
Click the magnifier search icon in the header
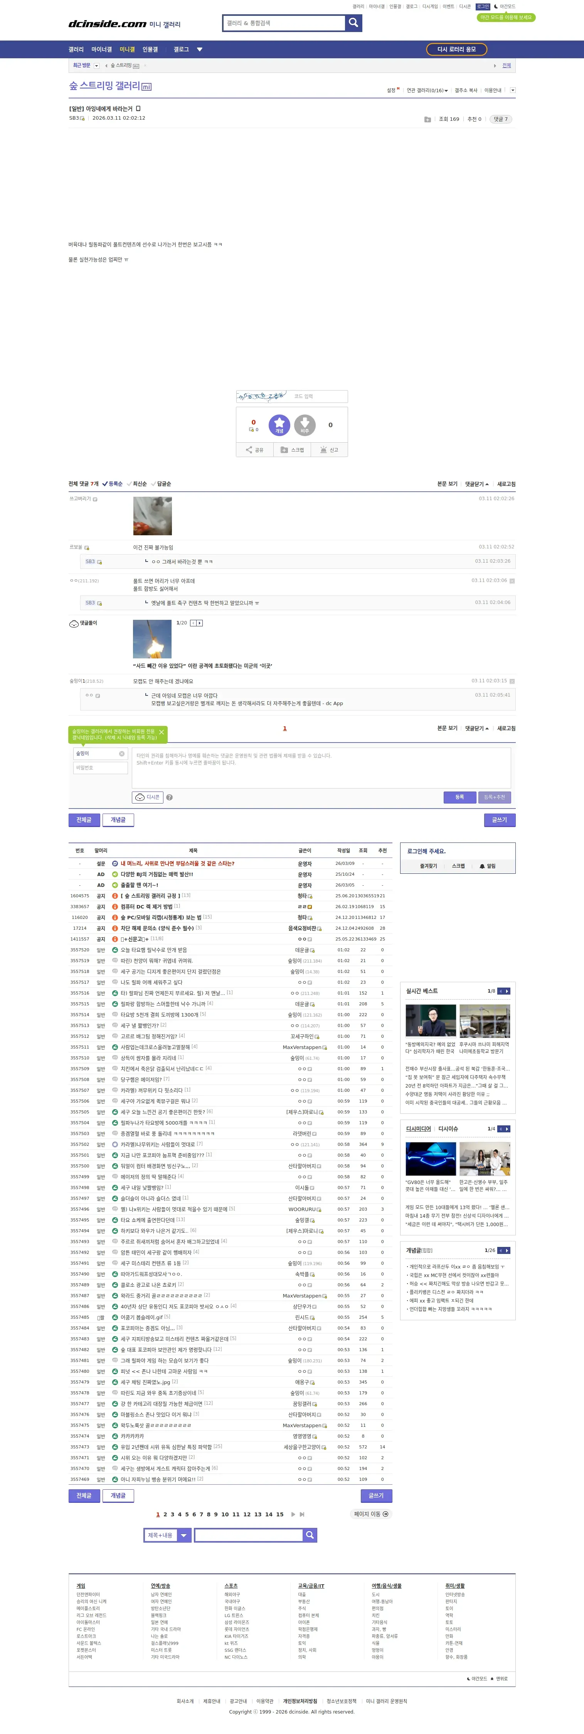coord(353,24)
